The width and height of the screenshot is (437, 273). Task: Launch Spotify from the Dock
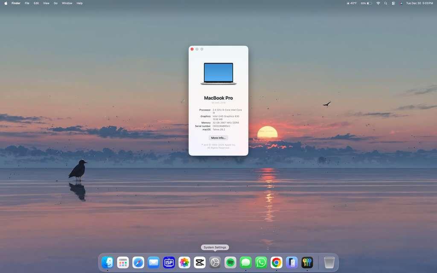tap(230, 262)
